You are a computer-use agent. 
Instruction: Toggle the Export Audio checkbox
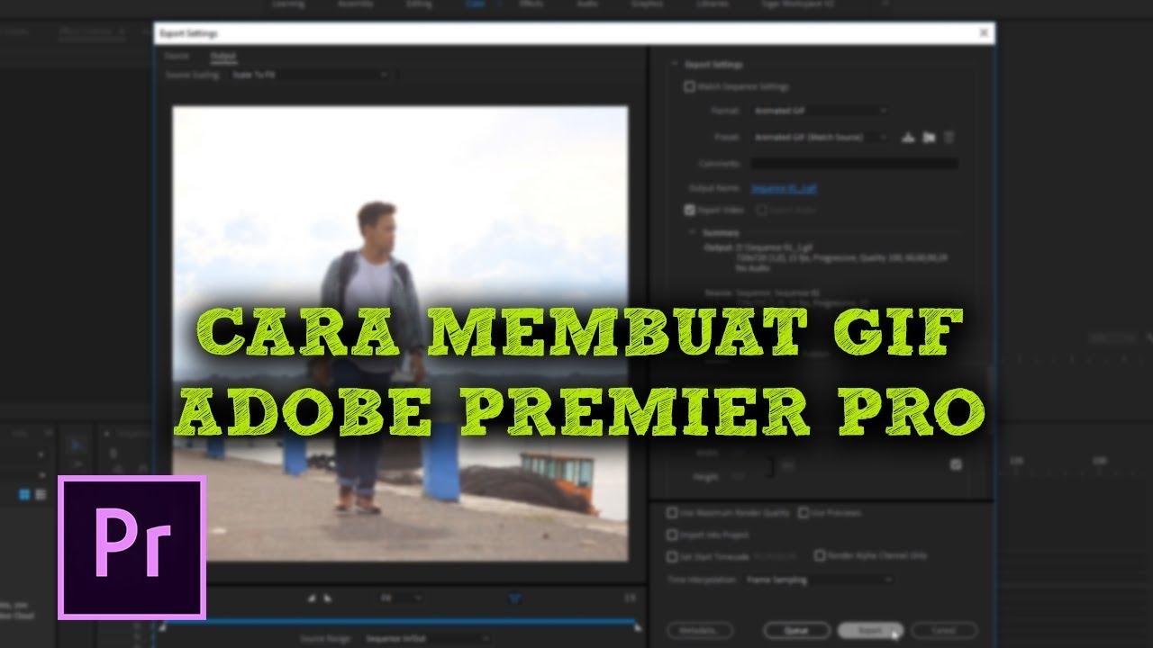762,210
